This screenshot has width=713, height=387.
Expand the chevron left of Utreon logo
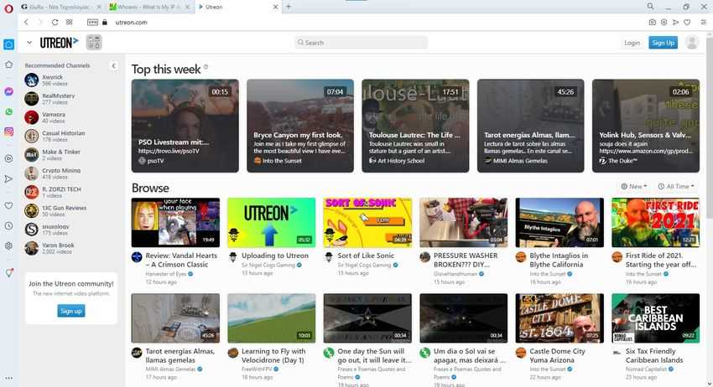click(29, 43)
